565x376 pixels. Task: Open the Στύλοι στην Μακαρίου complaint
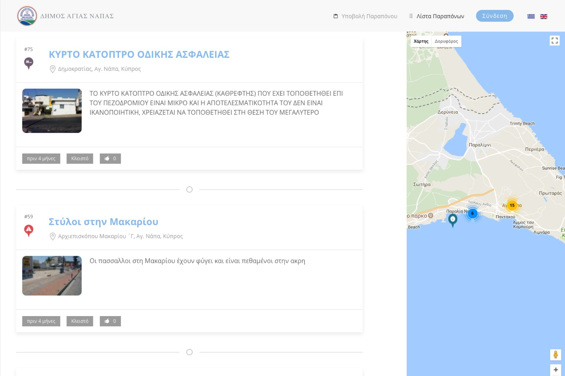coord(103,222)
